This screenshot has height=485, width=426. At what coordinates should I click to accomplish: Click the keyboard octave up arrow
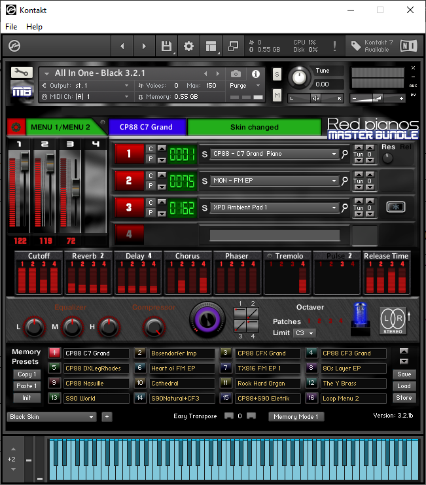13,449
